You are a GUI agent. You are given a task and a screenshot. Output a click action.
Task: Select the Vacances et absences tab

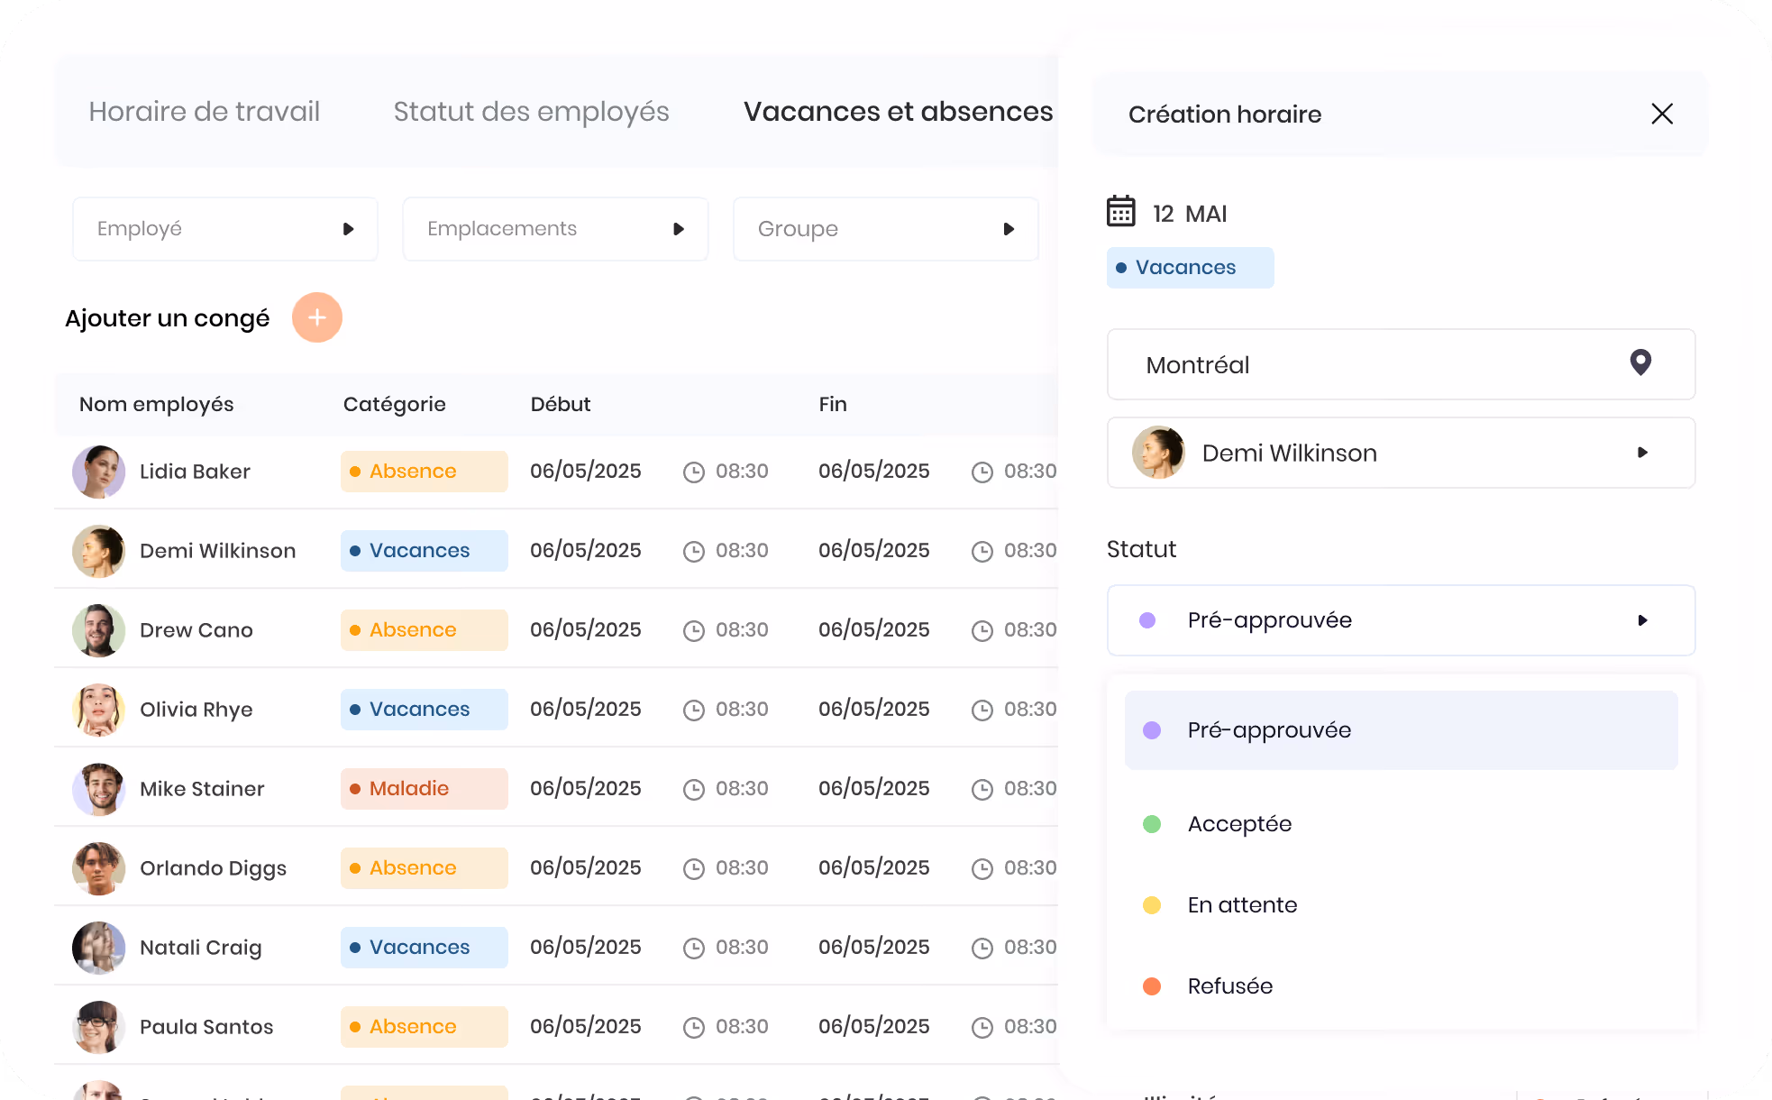pos(898,111)
